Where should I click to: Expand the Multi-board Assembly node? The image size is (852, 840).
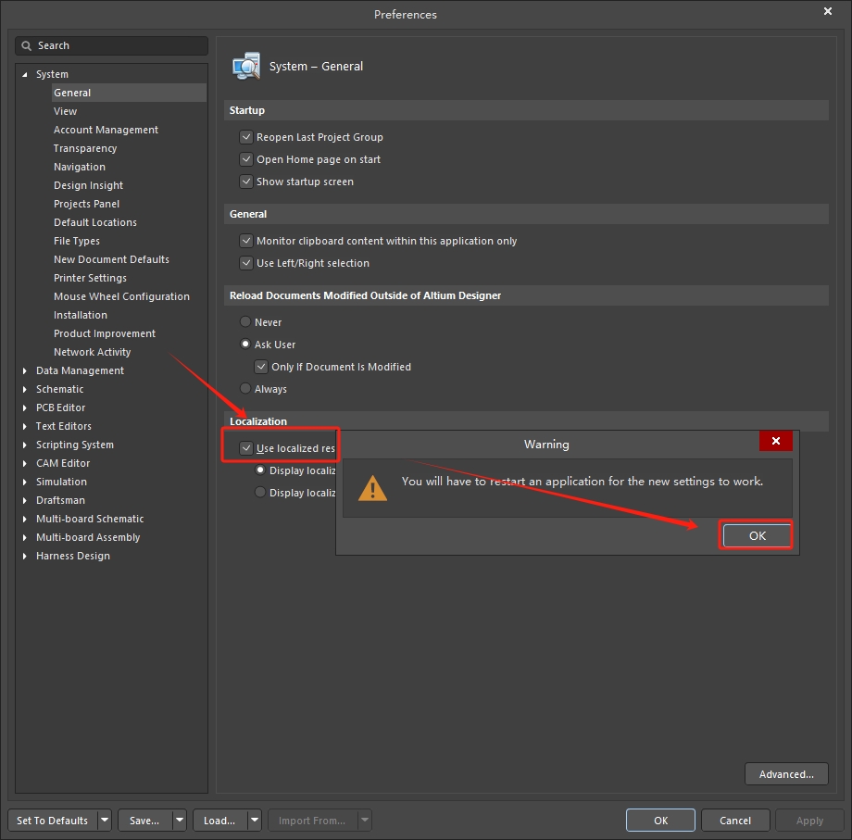(x=24, y=537)
